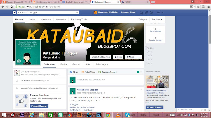Open Halaman Utama link
The height and width of the screenshot is (118, 211).
128,12
